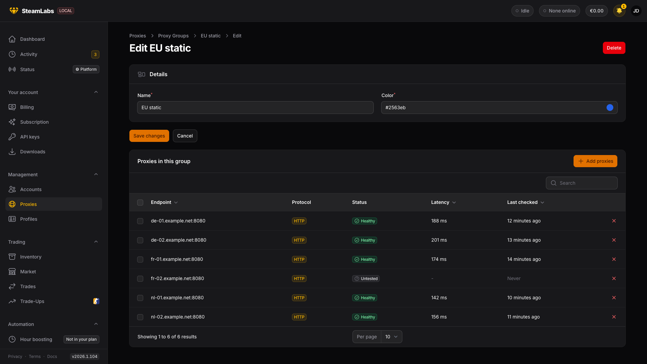647x364 pixels.
Task: Click the Trade-Ups badge icon
Action: click(x=96, y=301)
